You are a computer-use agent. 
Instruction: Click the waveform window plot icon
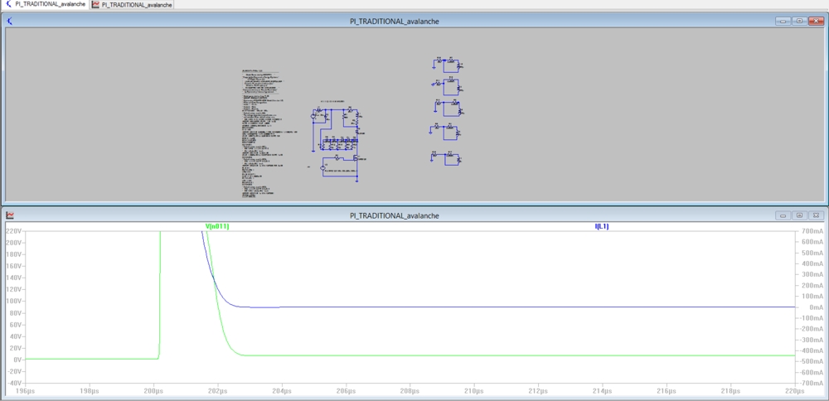click(x=10, y=215)
